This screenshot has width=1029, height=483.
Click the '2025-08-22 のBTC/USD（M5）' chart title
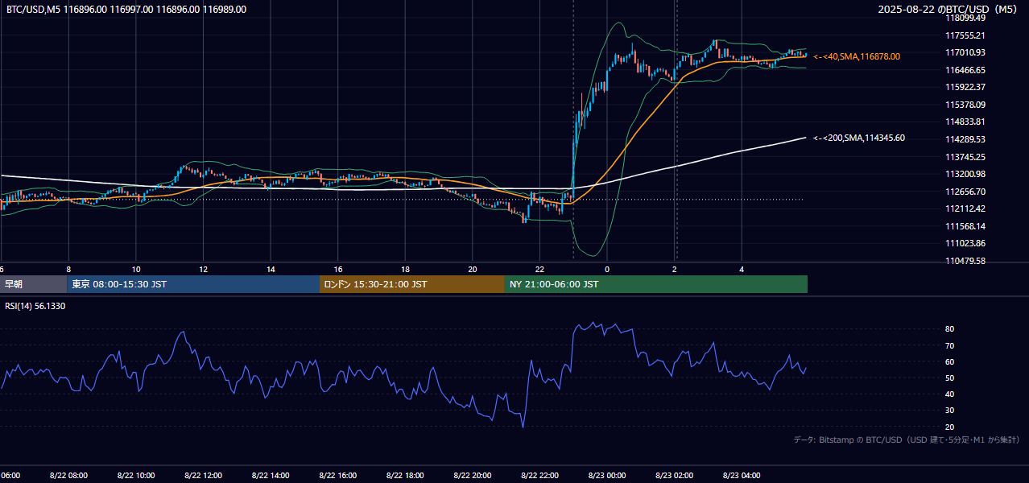(x=948, y=9)
